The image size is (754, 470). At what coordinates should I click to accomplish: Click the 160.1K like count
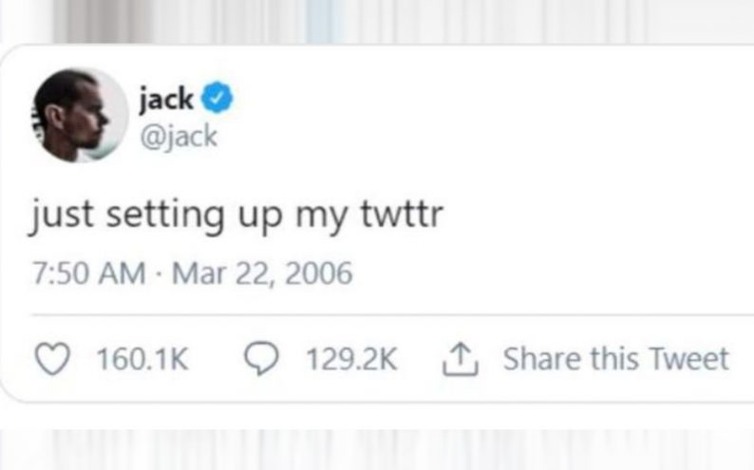coord(142,359)
